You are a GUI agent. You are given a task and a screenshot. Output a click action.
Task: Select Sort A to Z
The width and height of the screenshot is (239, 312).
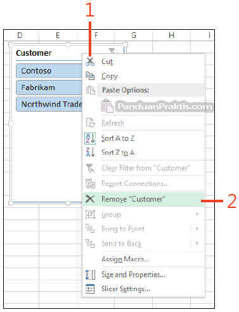143,138
